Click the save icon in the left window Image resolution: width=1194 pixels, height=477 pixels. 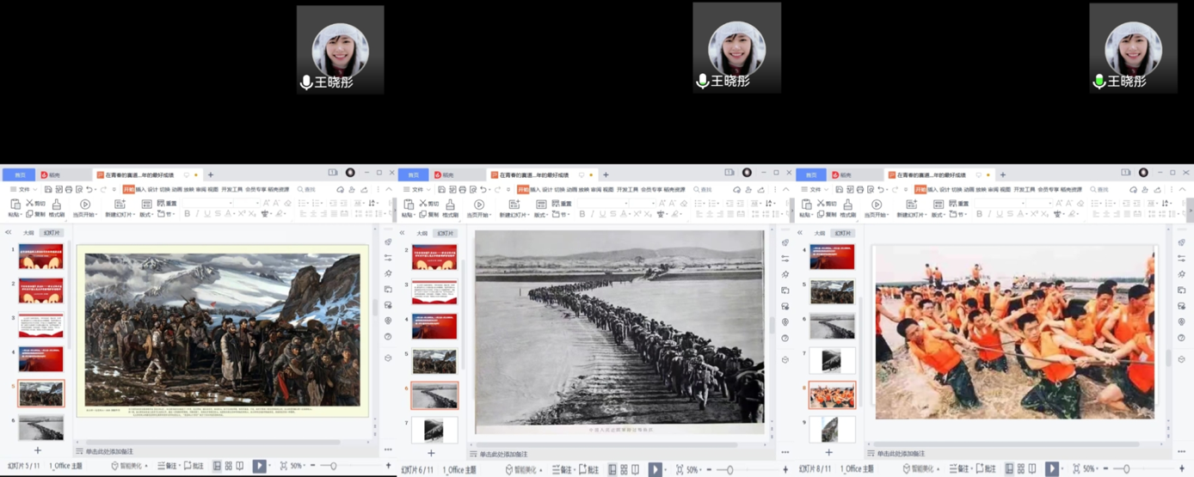pyautogui.click(x=48, y=189)
